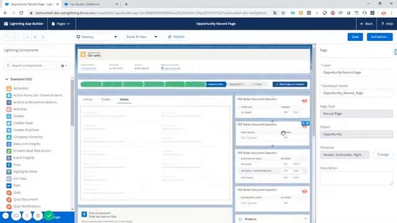The image size is (397, 223).
Task: Click the Change template button
Action: (x=383, y=154)
